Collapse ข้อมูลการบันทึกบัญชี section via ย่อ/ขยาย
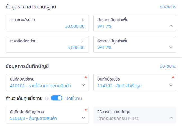The image size is (185, 126). coord(168,66)
